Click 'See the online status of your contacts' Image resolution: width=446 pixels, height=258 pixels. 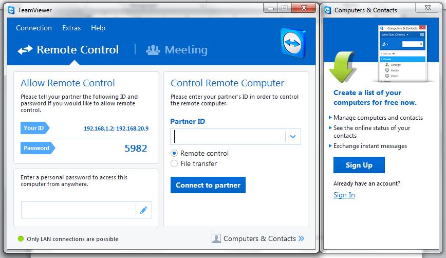[x=372, y=132]
